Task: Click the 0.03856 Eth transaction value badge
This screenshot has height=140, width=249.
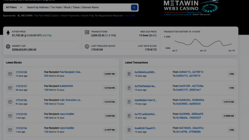Action: 229,116
